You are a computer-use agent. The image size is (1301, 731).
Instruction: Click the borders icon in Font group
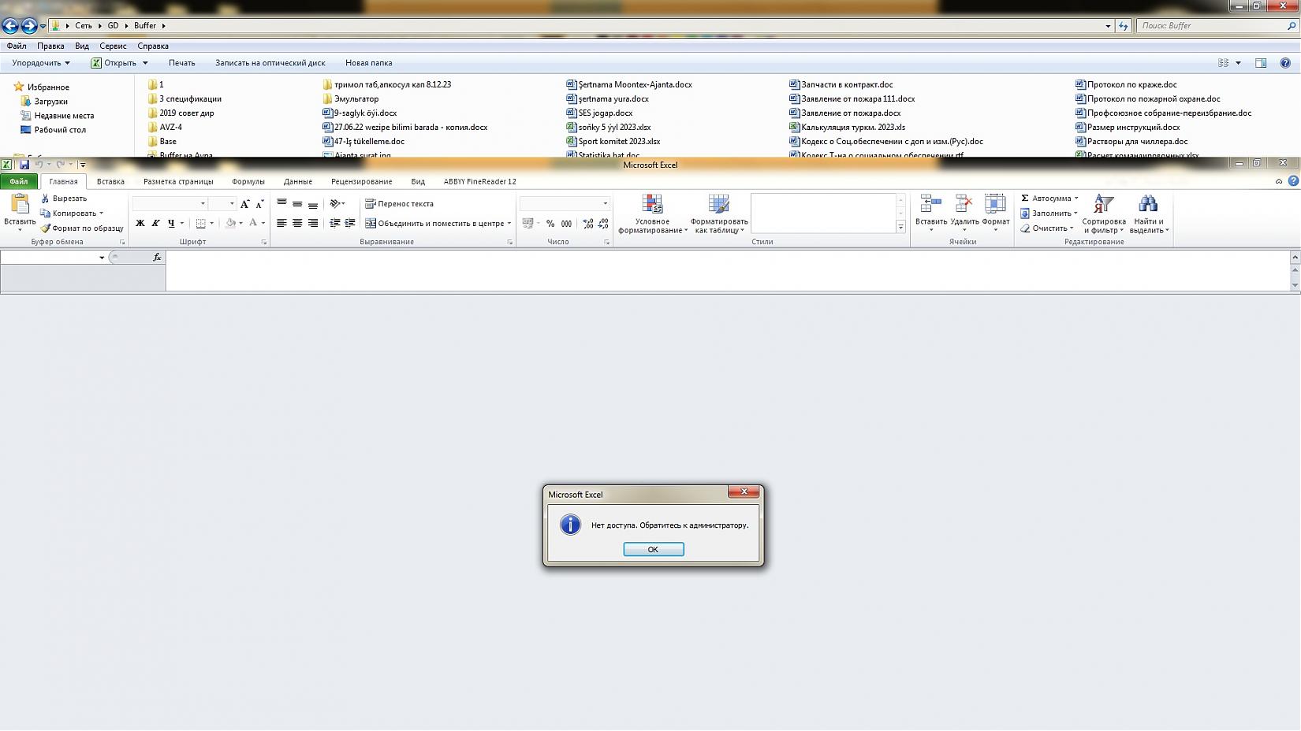point(201,224)
